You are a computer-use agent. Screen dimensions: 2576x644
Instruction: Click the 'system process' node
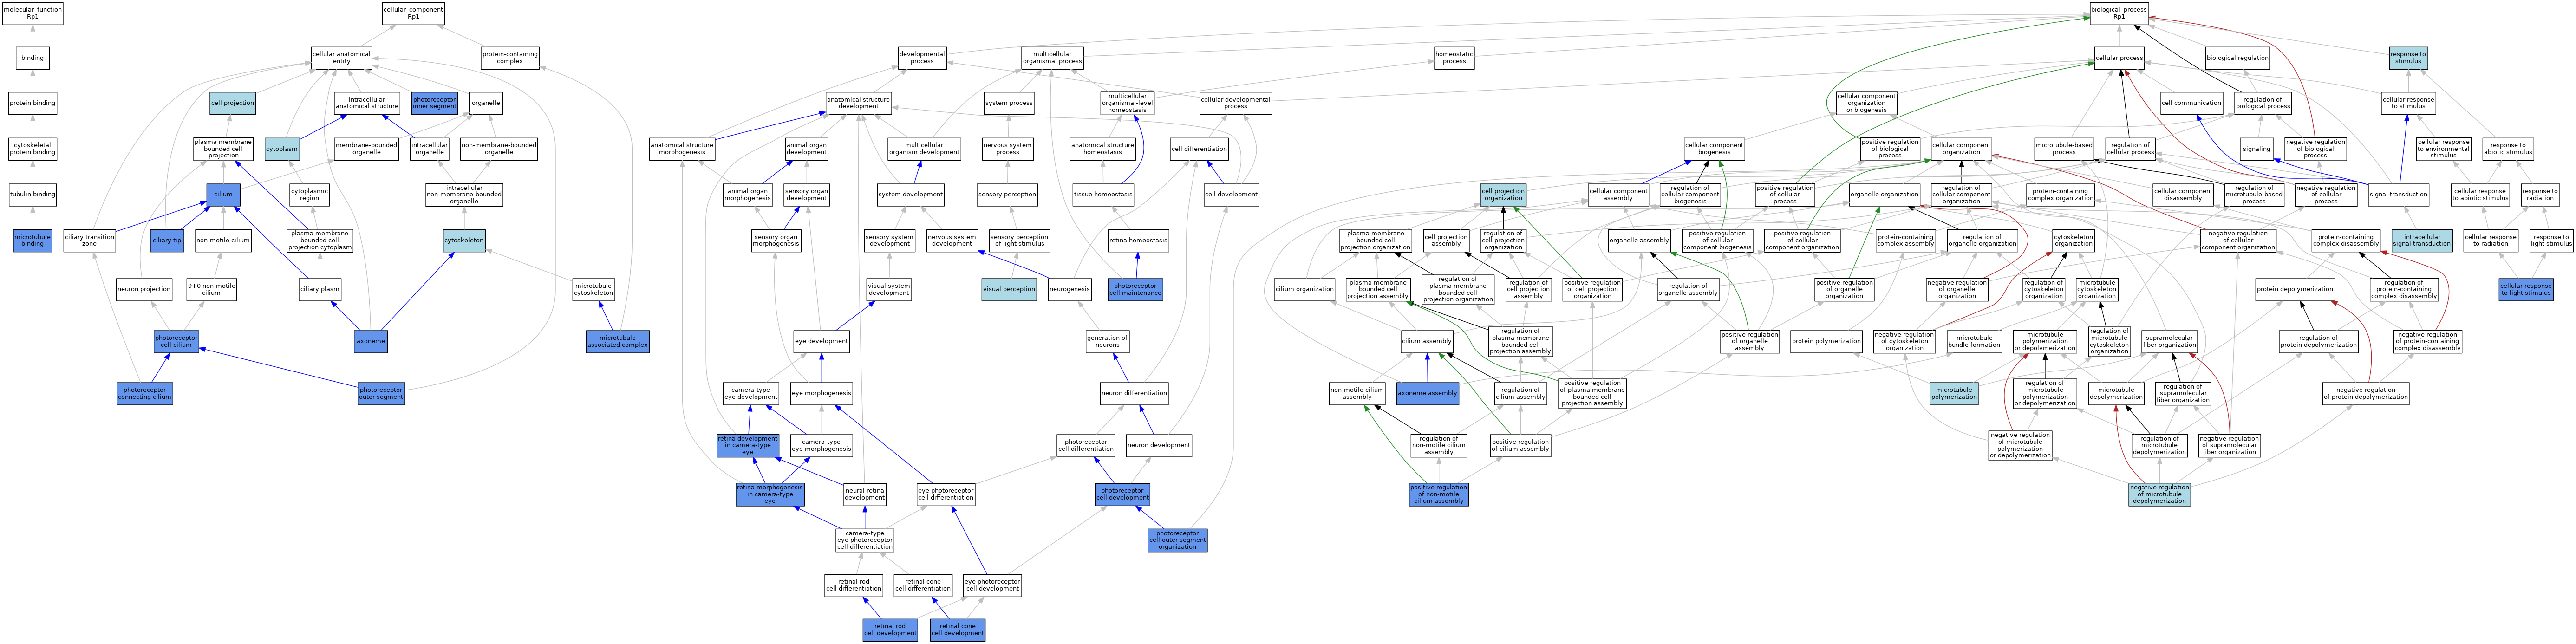tap(1009, 103)
